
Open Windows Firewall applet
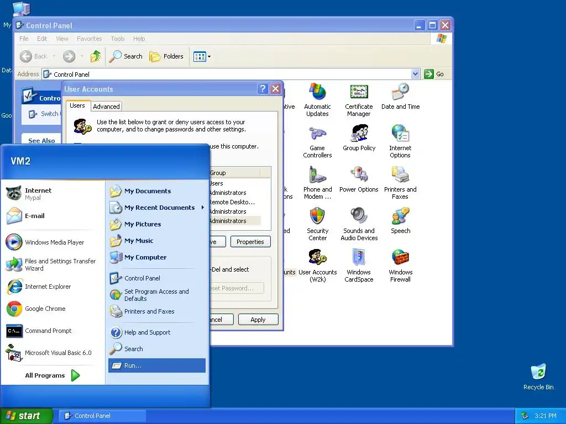tap(400, 266)
